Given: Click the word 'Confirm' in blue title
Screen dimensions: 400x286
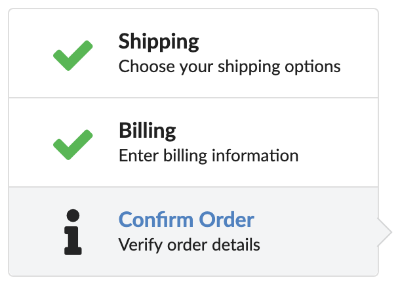Looking at the screenshot, I should 156,219.
